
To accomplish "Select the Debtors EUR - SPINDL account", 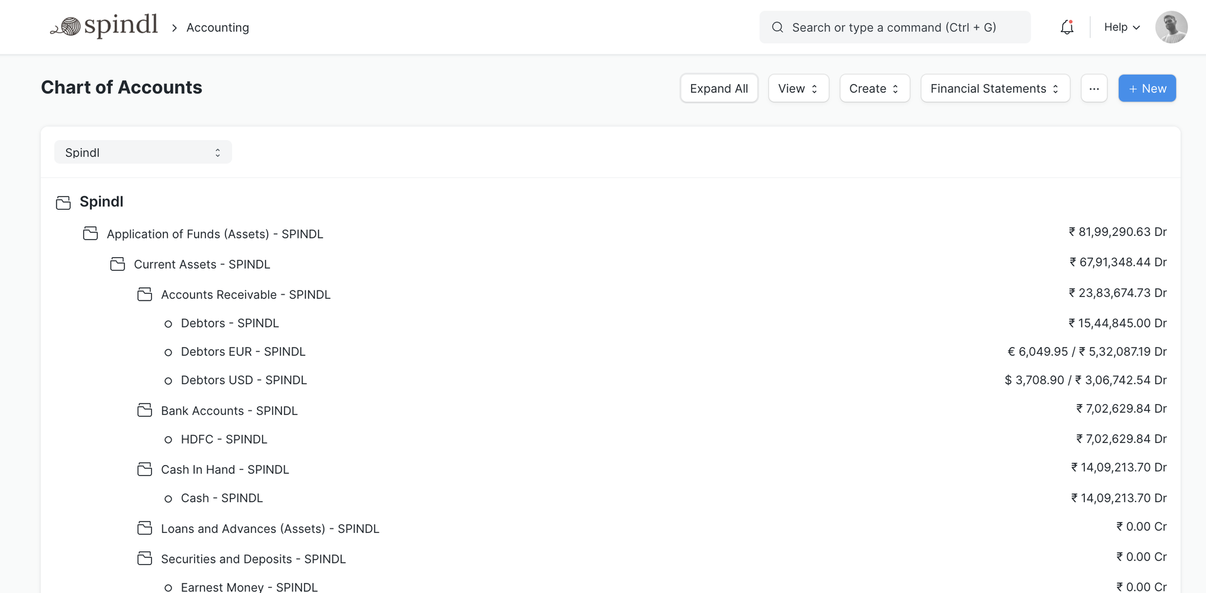I will coord(243,352).
